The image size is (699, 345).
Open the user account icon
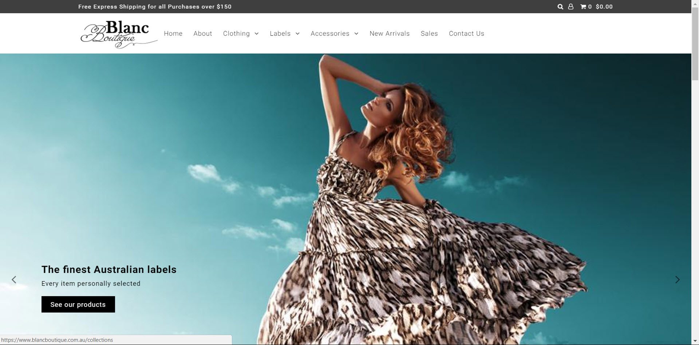click(571, 7)
